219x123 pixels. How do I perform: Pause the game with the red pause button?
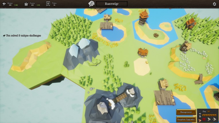204,119
